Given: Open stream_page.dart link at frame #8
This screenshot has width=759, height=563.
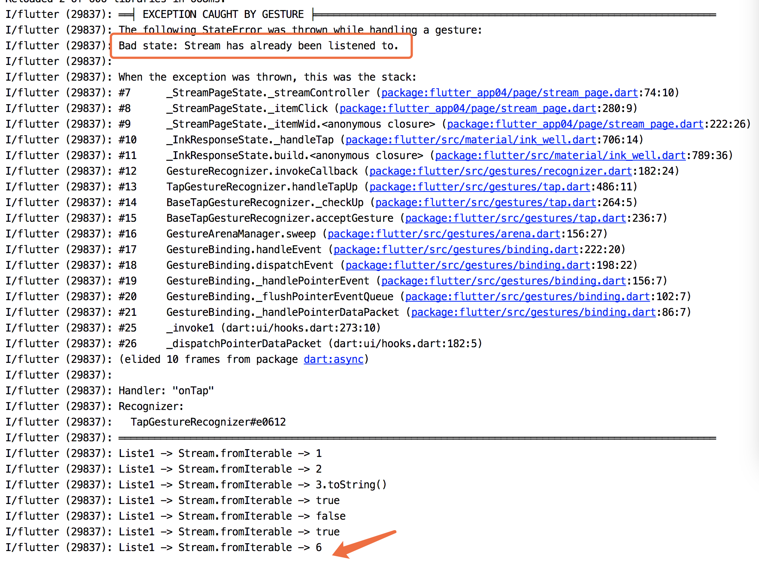Looking at the screenshot, I should tap(468, 108).
